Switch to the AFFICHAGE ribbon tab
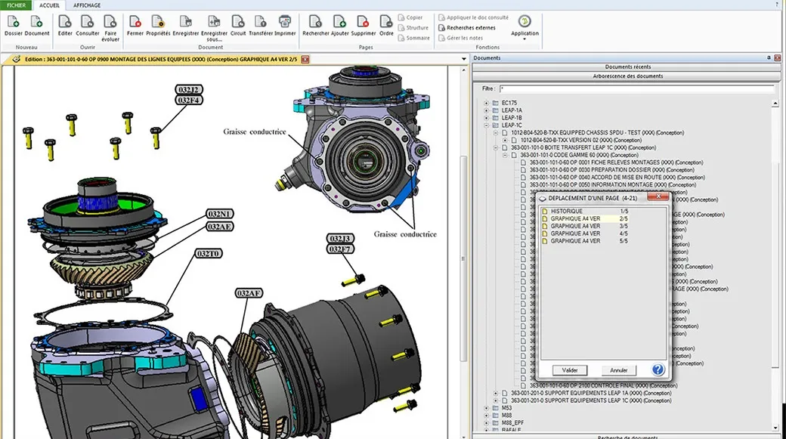The image size is (786, 439). click(87, 5)
